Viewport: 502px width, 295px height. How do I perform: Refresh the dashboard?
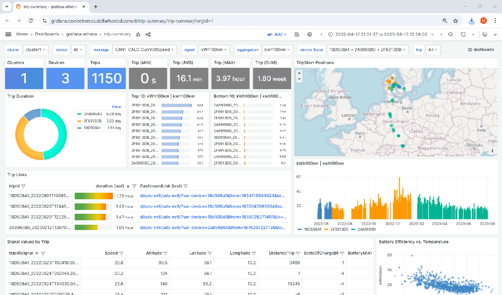(463, 34)
